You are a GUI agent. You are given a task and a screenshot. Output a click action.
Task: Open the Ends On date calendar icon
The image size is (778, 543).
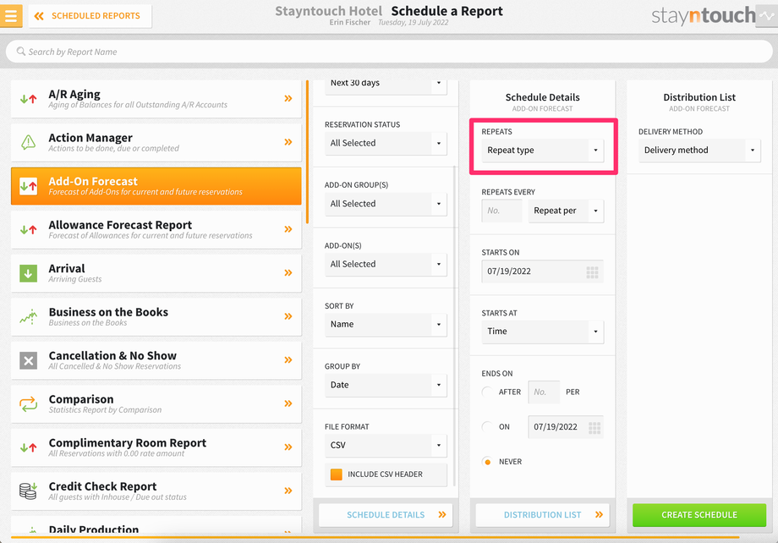tap(594, 427)
